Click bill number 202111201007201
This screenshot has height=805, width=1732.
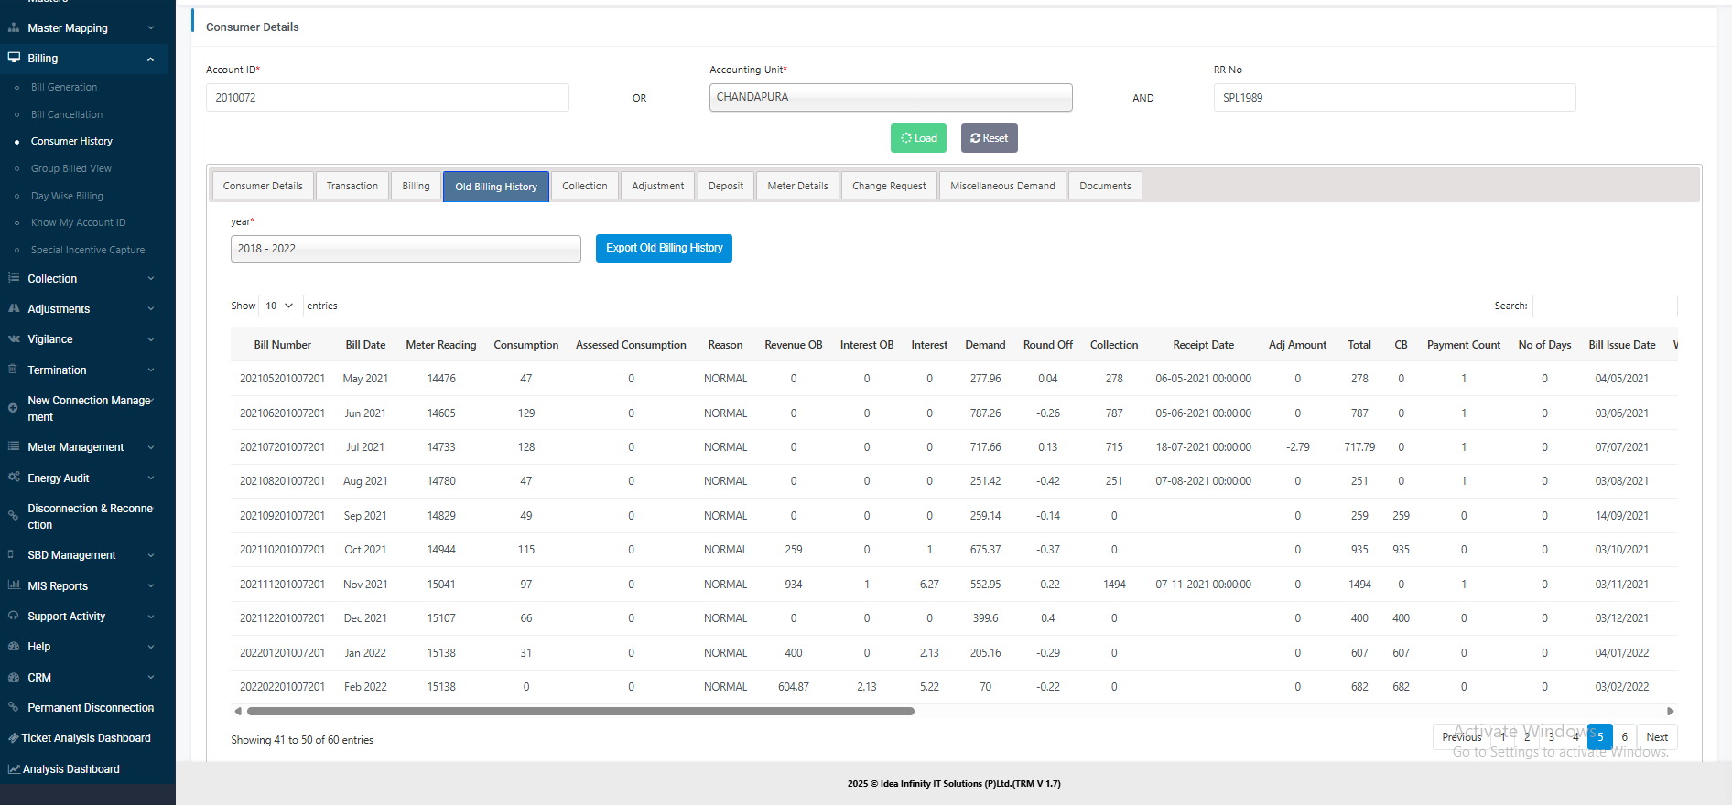pyautogui.click(x=282, y=584)
